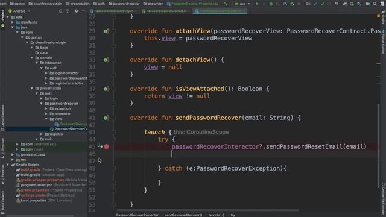Switch to the PasswordRecoverActivity.kt tab

[x=113, y=11]
